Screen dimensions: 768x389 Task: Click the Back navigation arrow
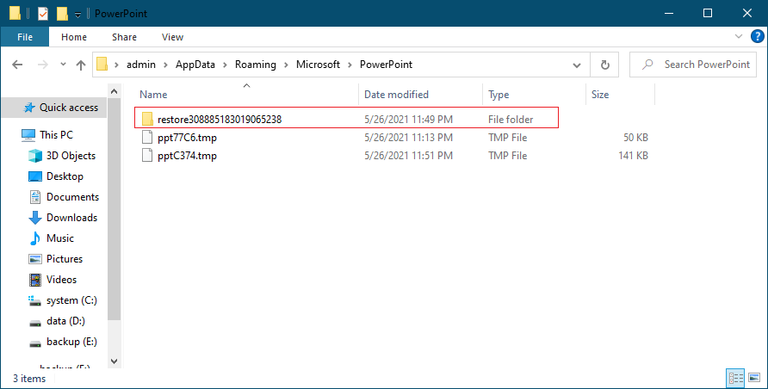tap(17, 65)
